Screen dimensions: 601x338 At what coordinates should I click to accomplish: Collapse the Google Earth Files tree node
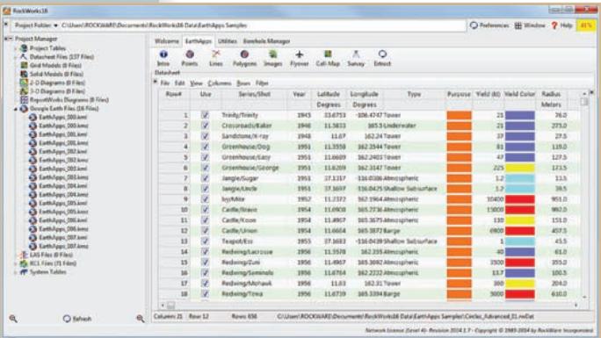click(x=16, y=109)
